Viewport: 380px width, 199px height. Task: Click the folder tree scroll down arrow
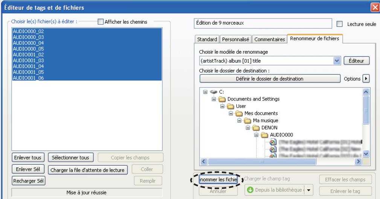pos(366,154)
